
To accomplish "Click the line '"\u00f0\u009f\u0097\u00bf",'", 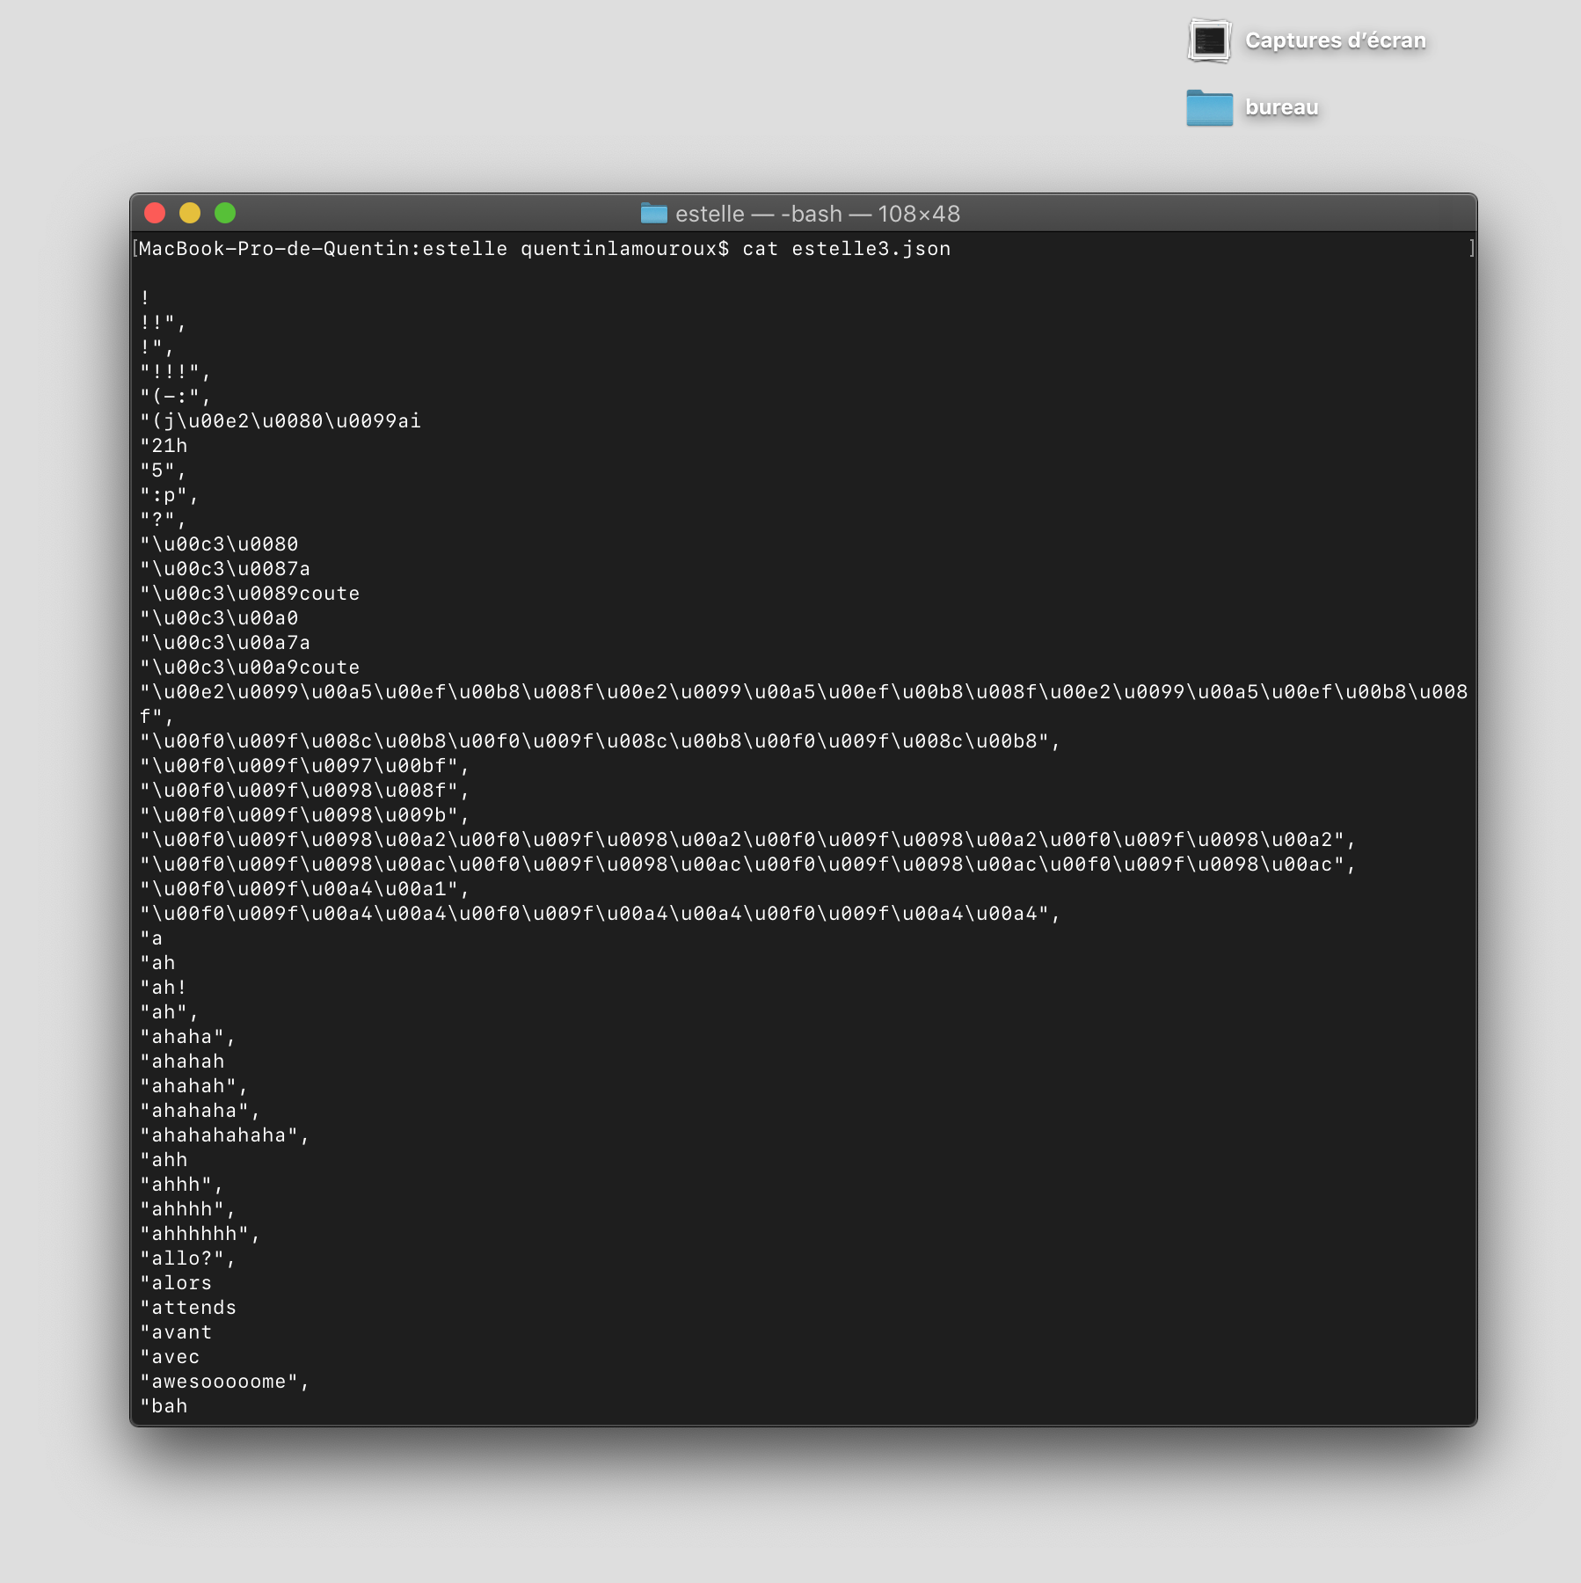I will point(305,766).
